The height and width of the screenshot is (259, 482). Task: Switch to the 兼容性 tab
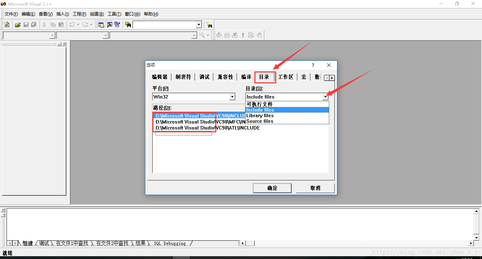(x=225, y=77)
